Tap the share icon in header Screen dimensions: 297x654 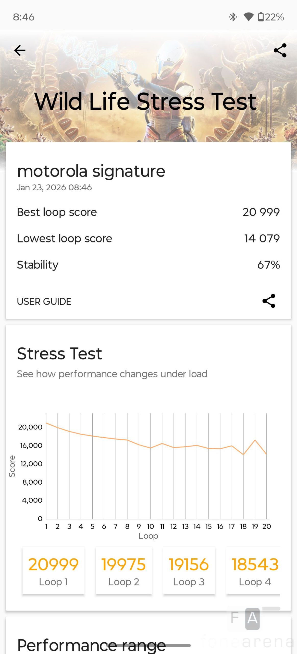280,50
